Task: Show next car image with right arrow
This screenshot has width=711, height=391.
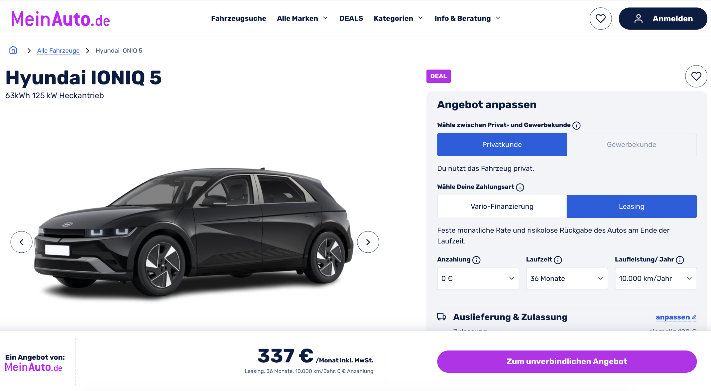Action: tap(368, 242)
